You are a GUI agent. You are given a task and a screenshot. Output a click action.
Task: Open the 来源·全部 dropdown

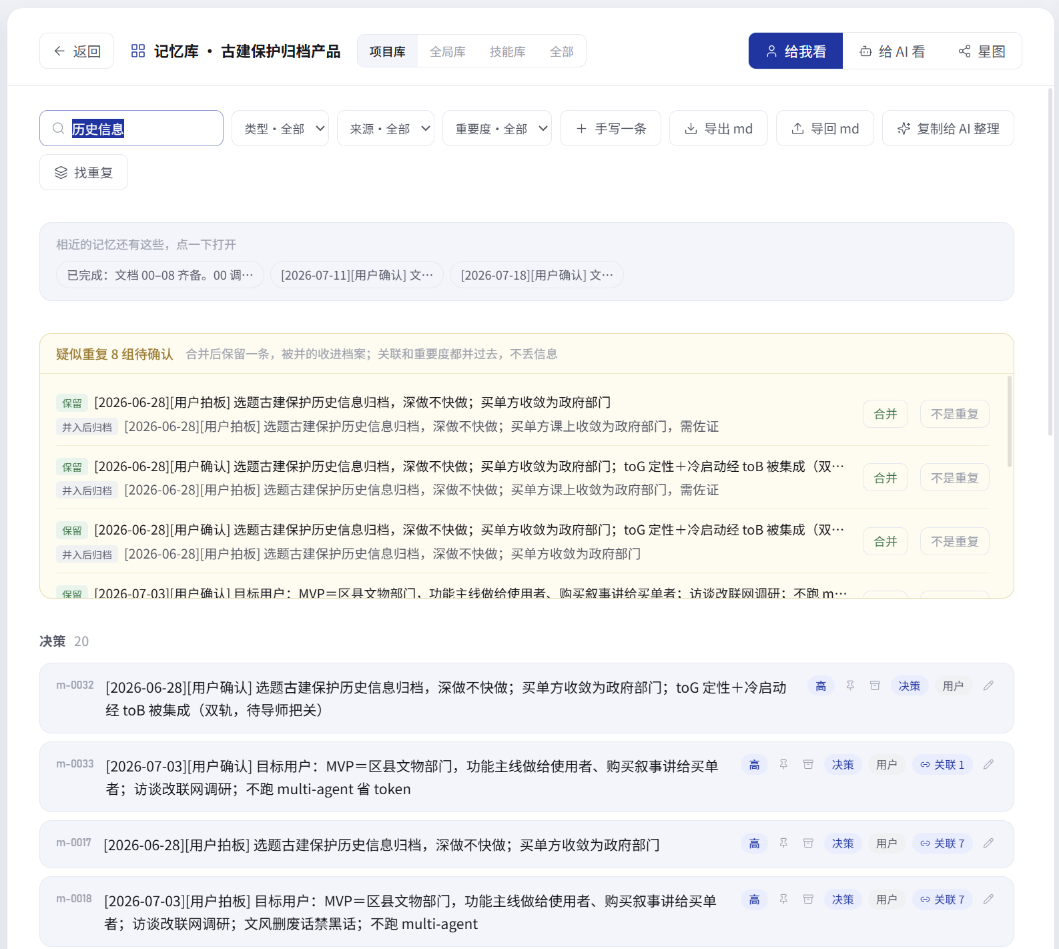tap(386, 128)
